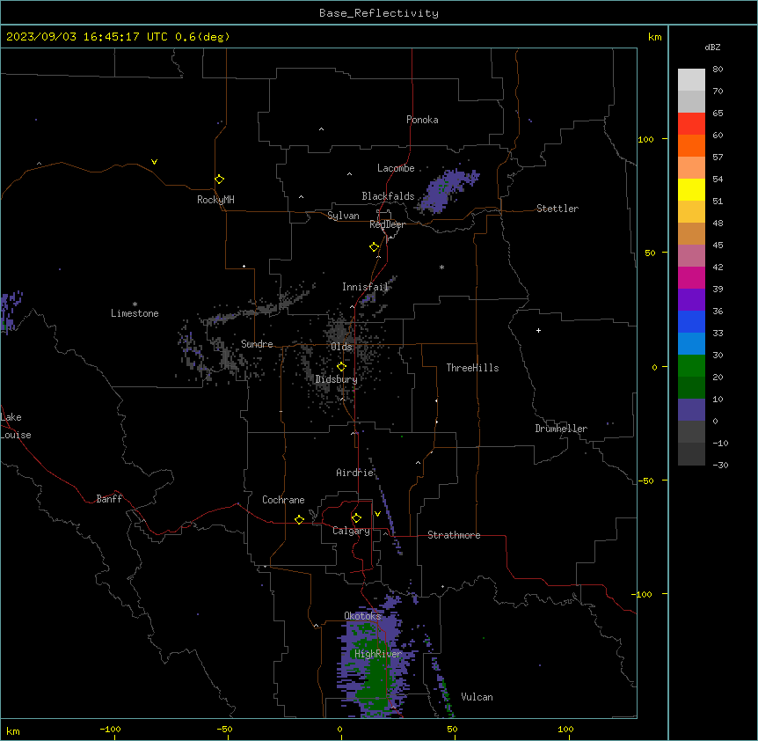Image resolution: width=758 pixels, height=741 pixels.
Task: Click the Drumheller city label
Action: [x=561, y=429]
